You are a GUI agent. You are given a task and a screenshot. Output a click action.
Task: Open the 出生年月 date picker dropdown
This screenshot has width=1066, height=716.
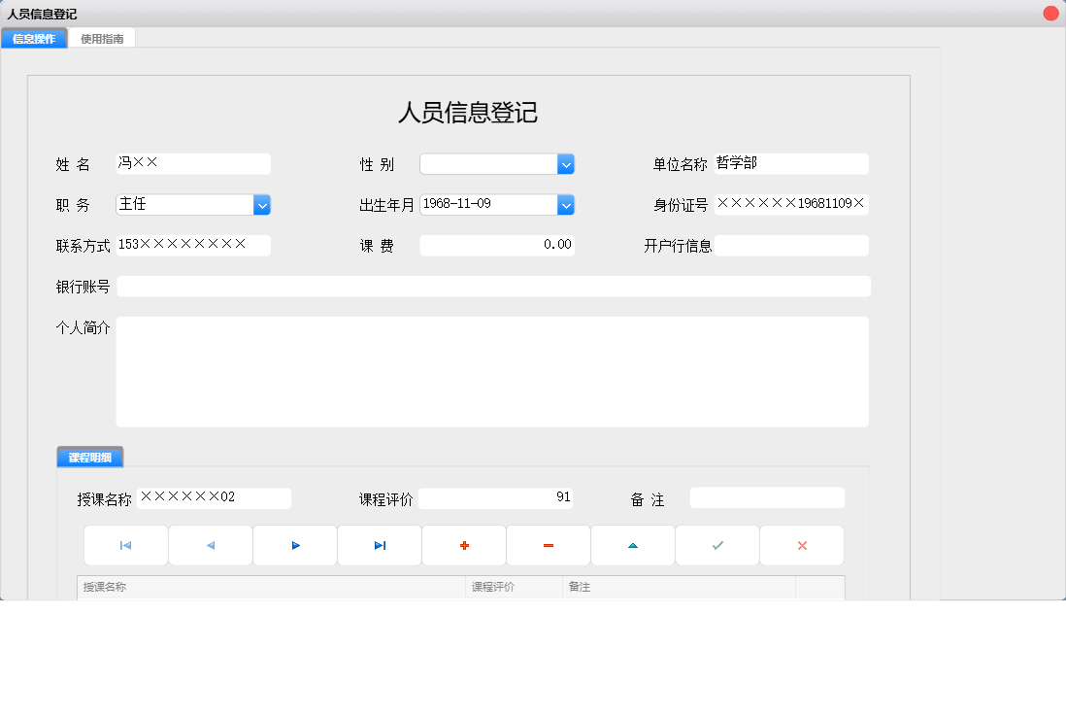[566, 204]
